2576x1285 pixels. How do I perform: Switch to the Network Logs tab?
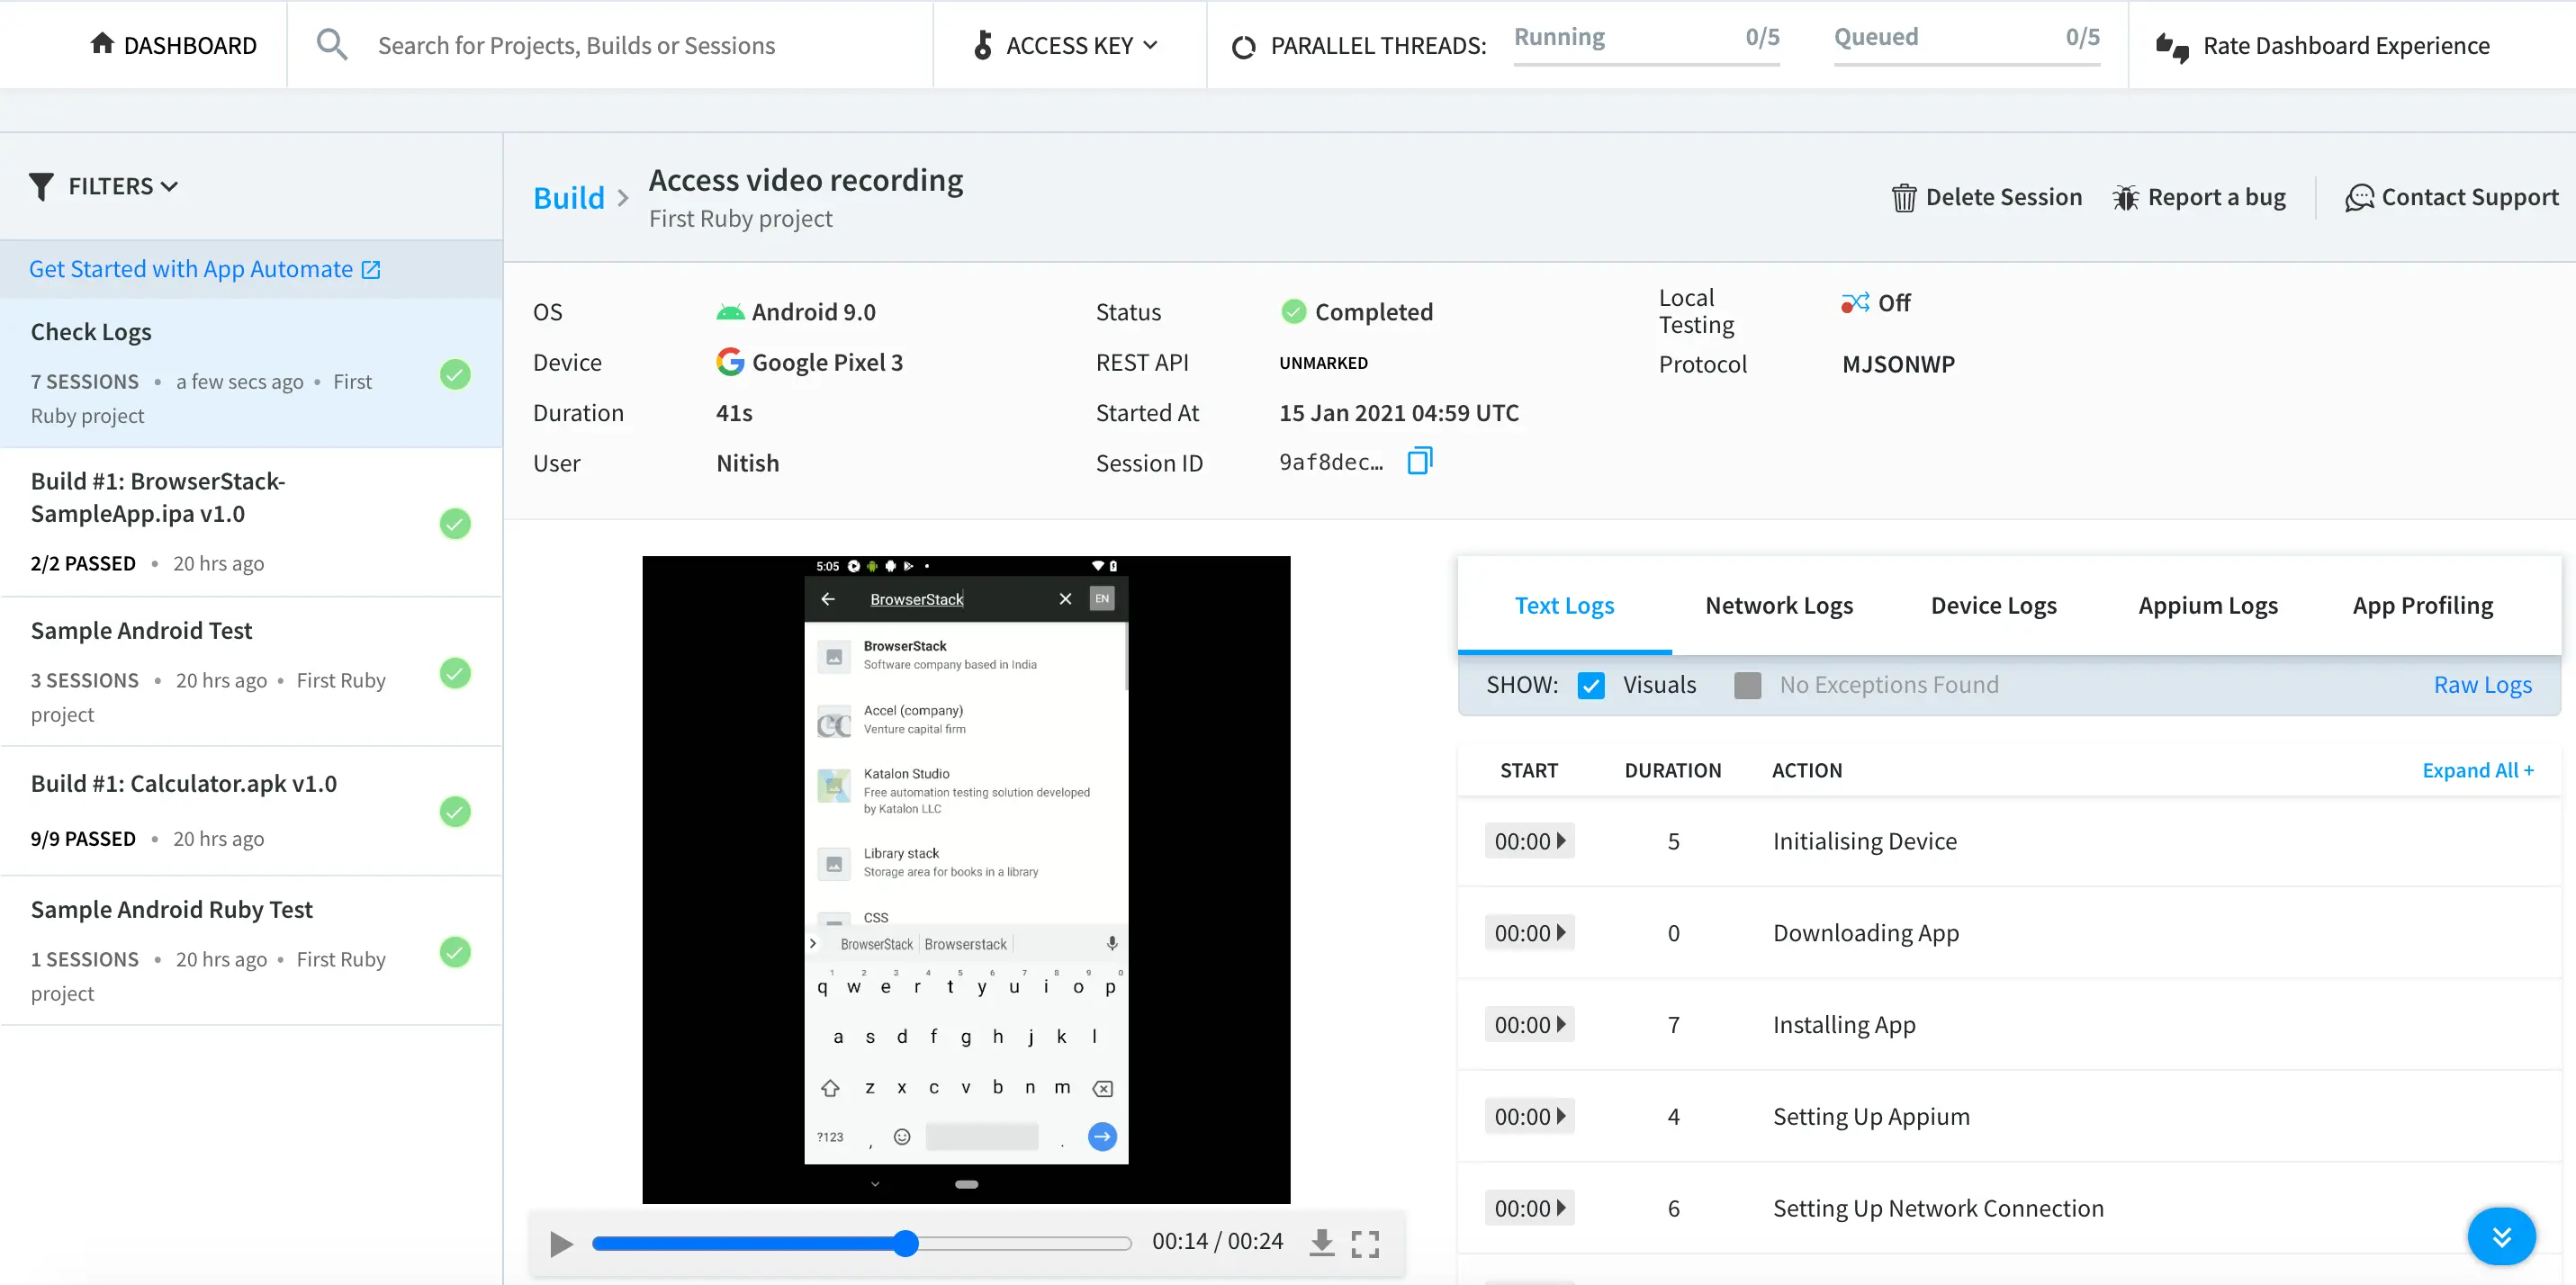1778,605
